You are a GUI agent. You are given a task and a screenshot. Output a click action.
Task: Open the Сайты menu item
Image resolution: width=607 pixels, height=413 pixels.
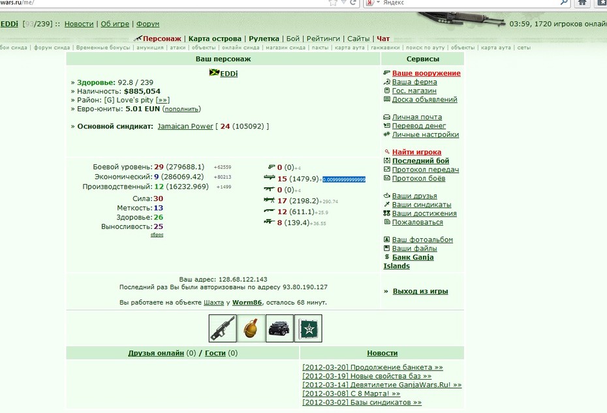click(358, 38)
